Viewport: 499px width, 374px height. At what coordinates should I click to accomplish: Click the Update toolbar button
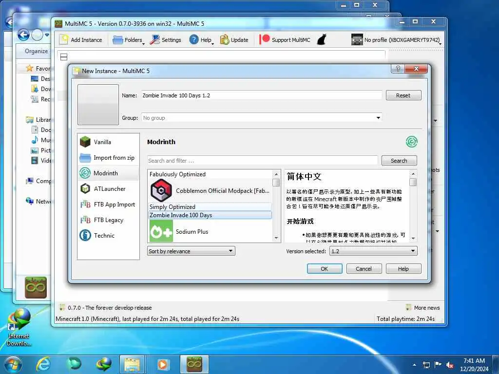coord(234,40)
